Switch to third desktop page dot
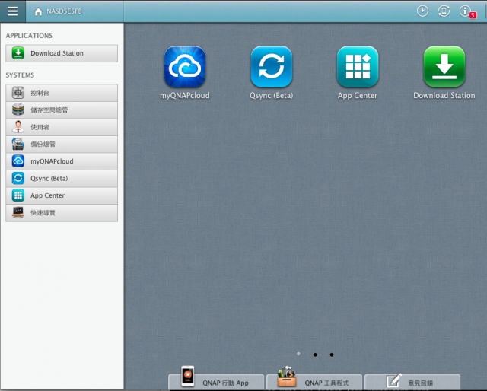 click(x=332, y=354)
